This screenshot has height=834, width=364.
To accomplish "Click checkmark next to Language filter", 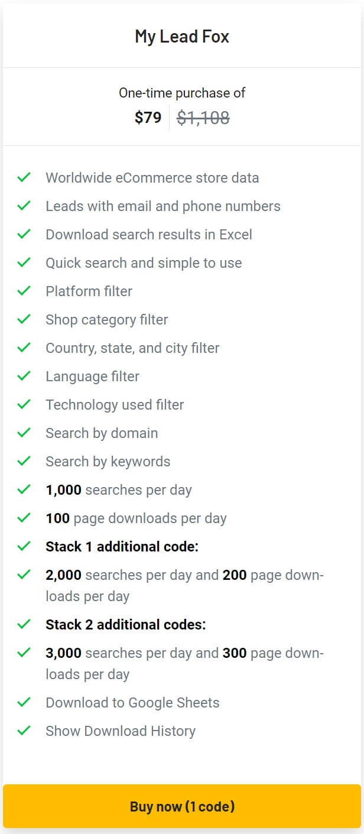I will coord(24,376).
